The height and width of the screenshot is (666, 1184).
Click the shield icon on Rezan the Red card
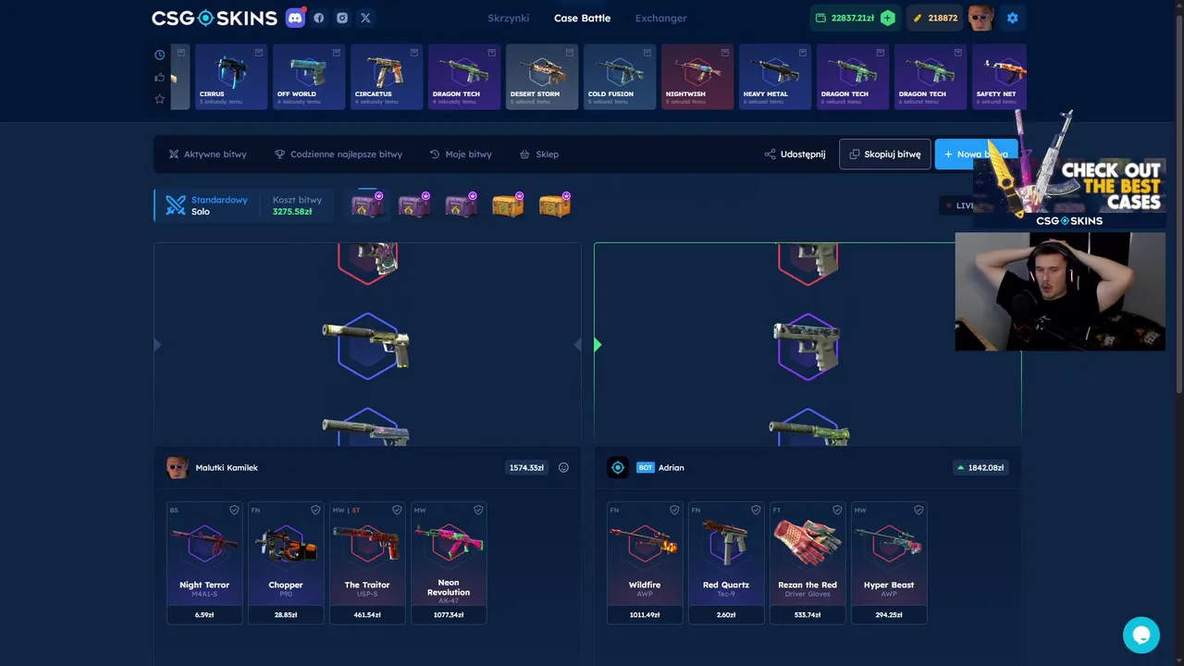click(x=837, y=510)
